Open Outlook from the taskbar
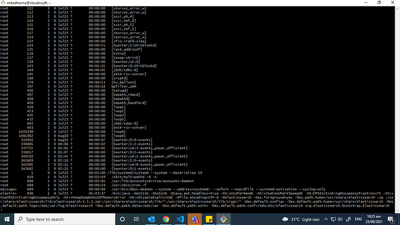Screen dimensions: 400x225 [151, 219]
